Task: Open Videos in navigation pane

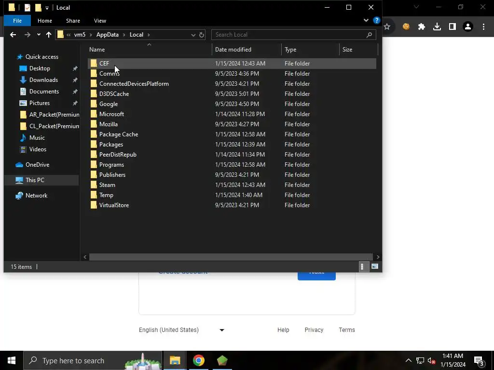Action: [x=38, y=149]
